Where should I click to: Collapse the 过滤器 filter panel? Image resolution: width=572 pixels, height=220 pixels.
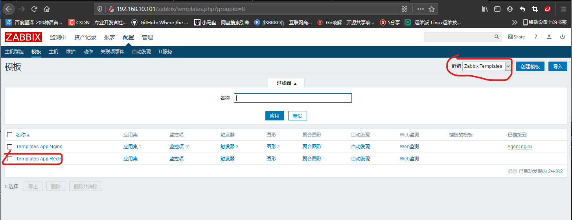tap(286, 83)
